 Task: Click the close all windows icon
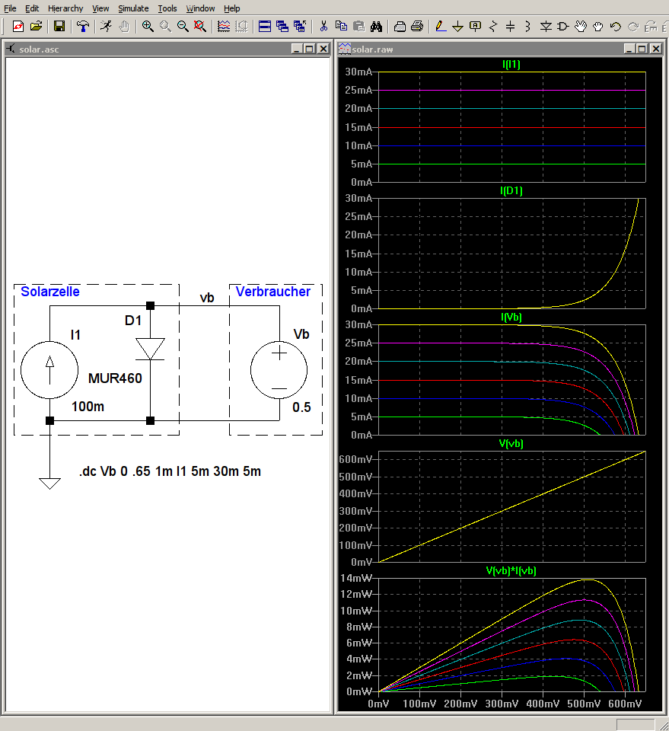pyautogui.click(x=300, y=26)
